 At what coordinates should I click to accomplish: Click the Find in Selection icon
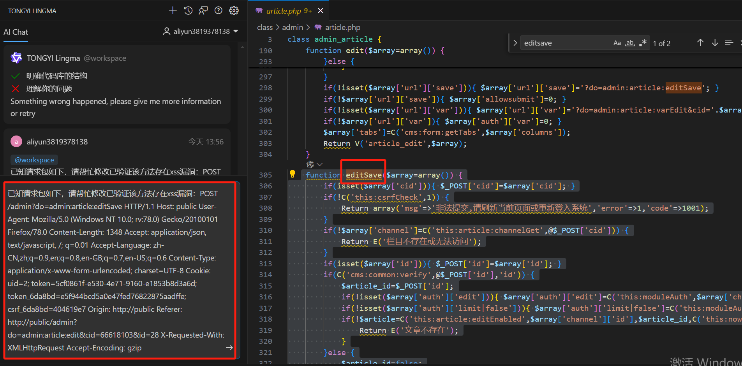(729, 43)
